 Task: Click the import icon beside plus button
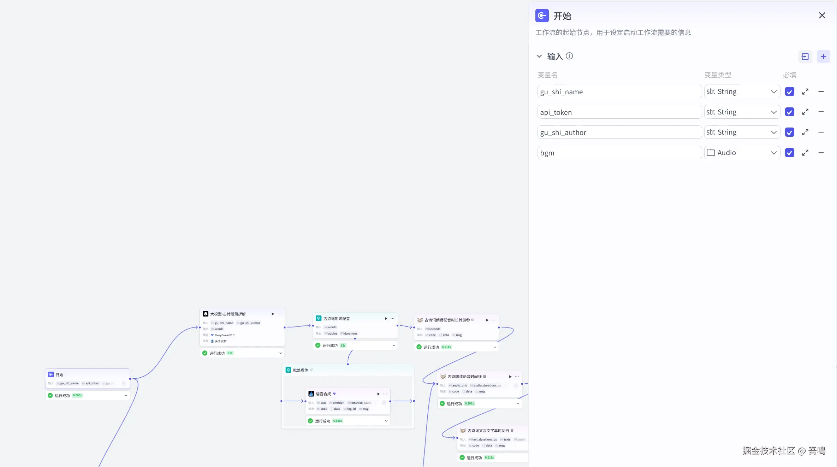(x=805, y=57)
